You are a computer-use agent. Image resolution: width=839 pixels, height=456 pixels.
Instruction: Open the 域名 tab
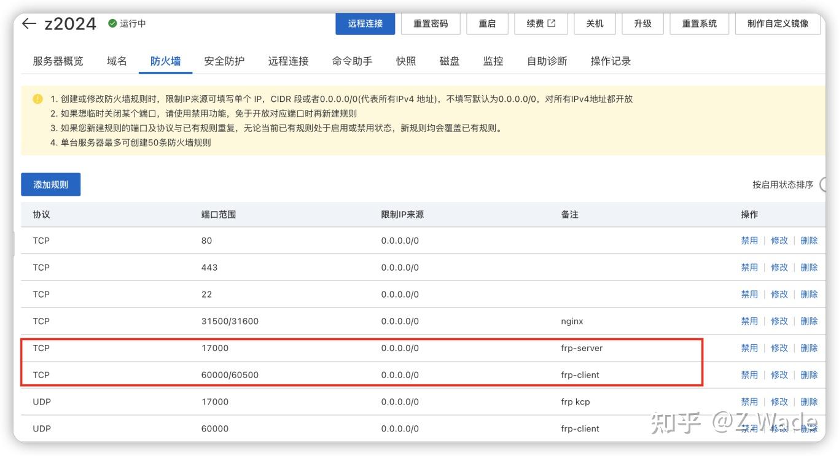click(116, 61)
